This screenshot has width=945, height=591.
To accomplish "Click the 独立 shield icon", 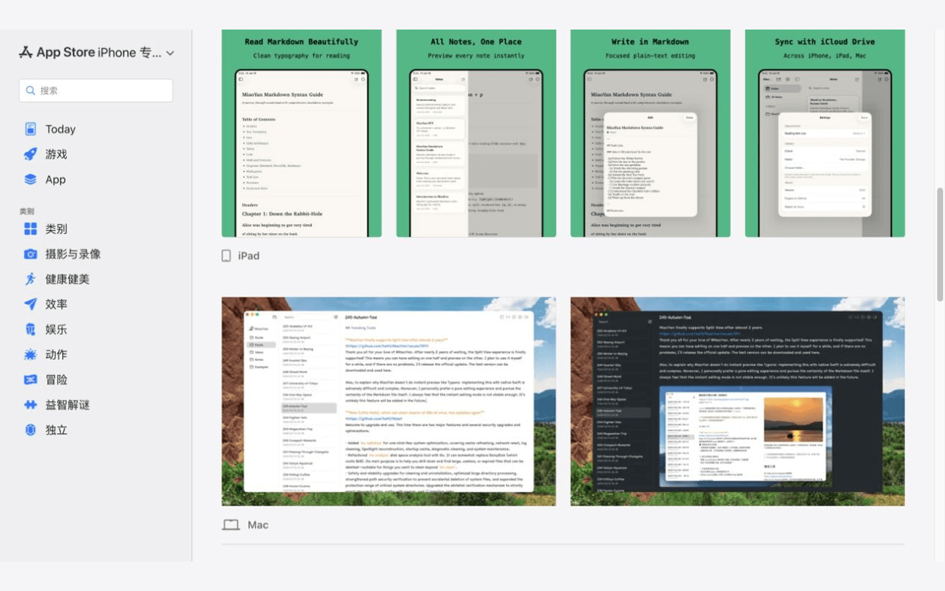I will (x=30, y=430).
